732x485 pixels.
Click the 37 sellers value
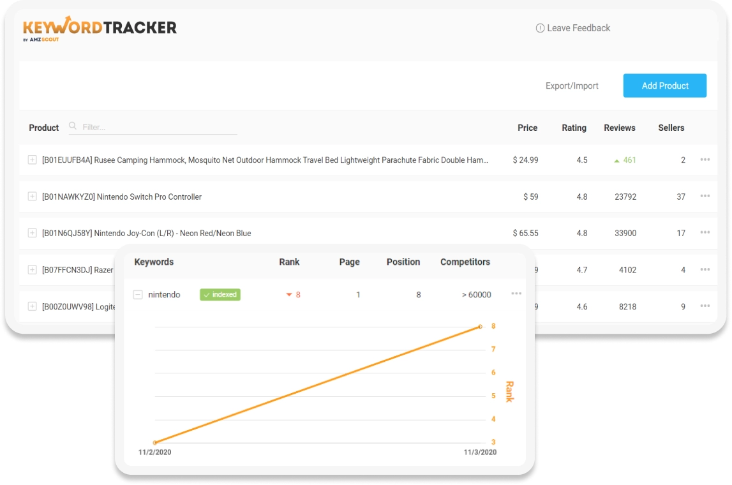point(681,197)
